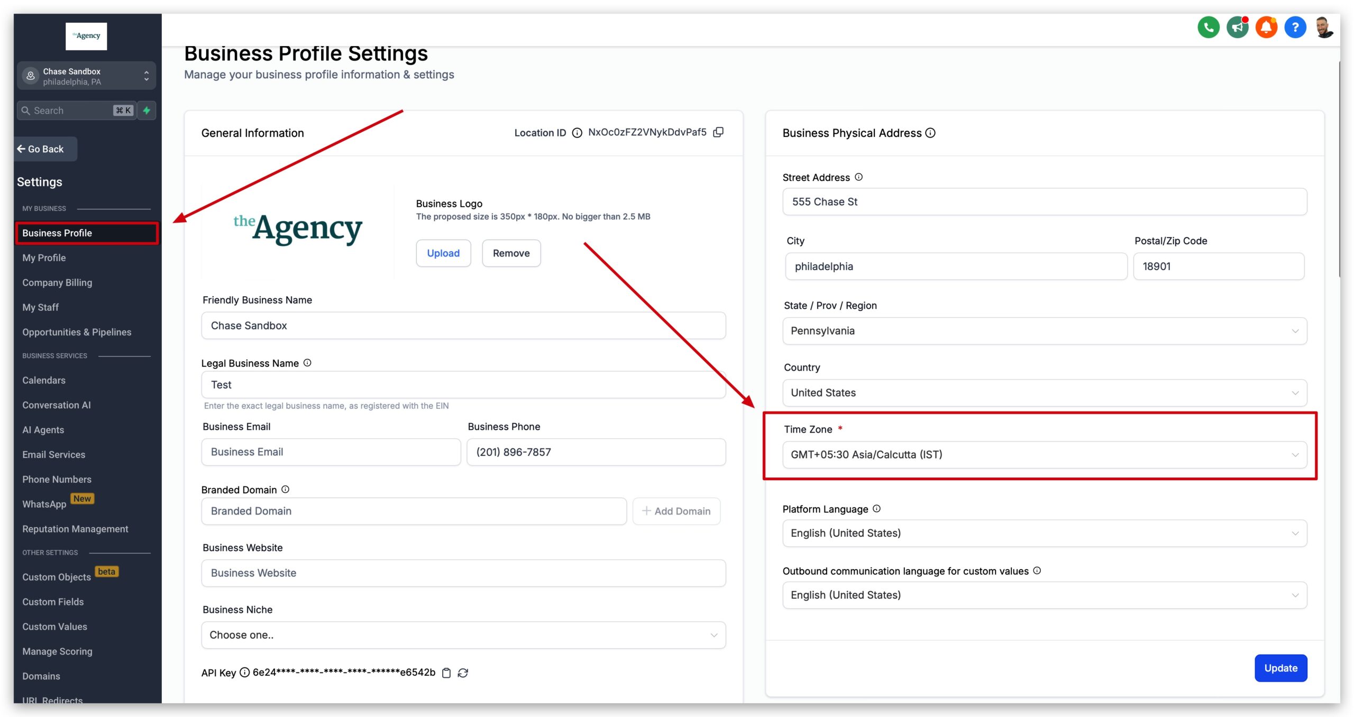View the Legal Business Name info tooltip
This screenshot has height=717, width=1354.
point(307,363)
